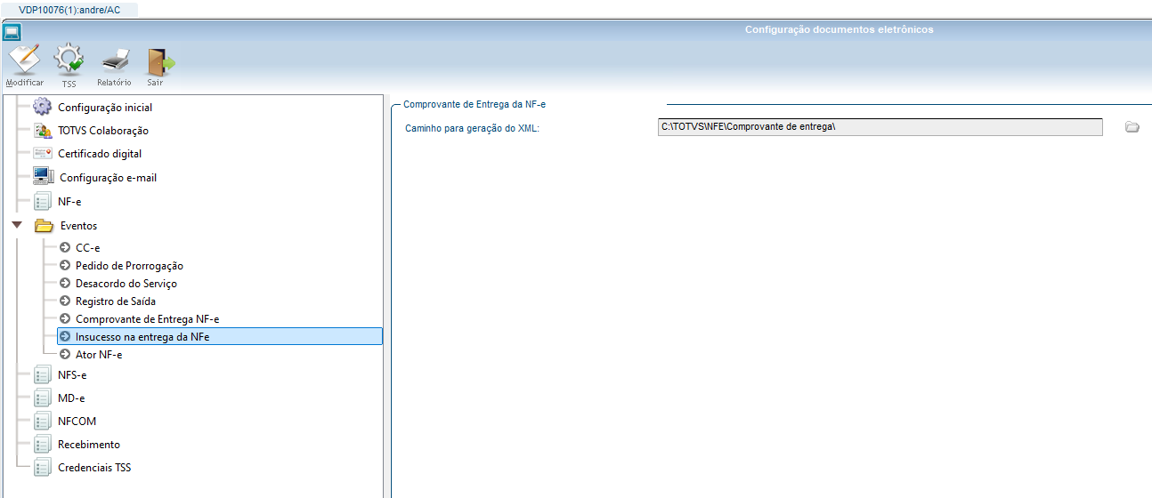Click the arrow icon beside Desacordo do Serviço
The width and height of the screenshot is (1152, 498).
(x=65, y=283)
